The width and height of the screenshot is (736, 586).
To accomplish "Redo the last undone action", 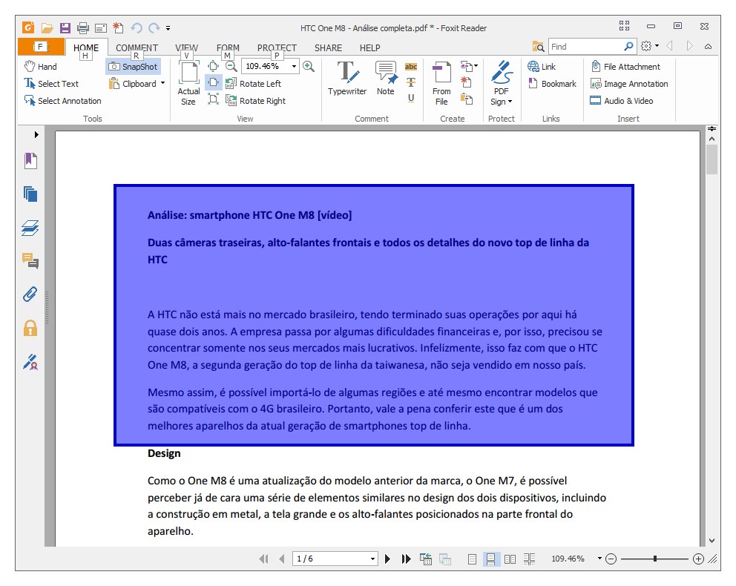I will click(x=154, y=28).
